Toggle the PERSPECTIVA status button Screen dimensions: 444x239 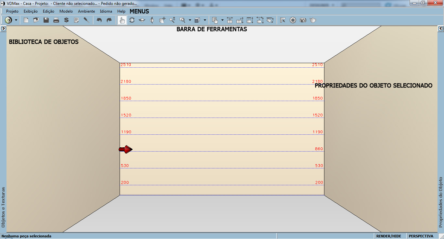pyautogui.click(x=421, y=236)
